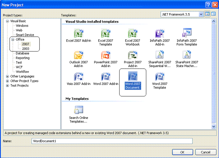Select Reporting project type

point(23,58)
